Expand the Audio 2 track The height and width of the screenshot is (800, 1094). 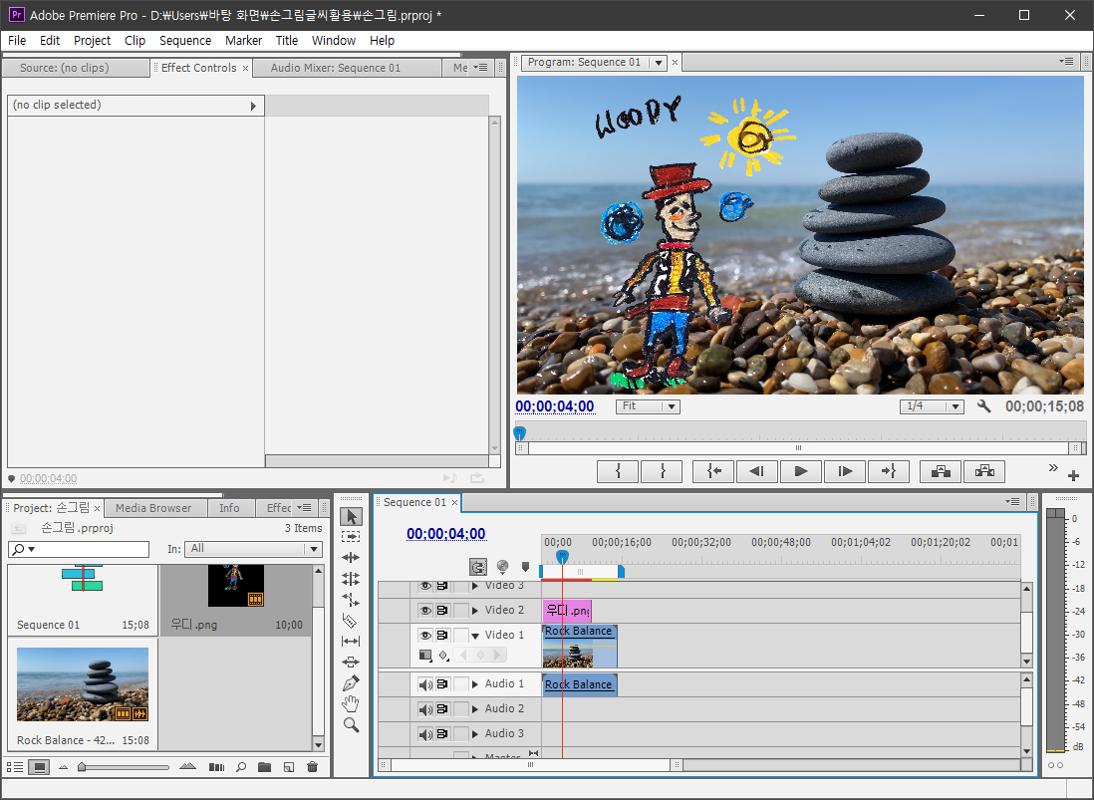tap(475, 709)
